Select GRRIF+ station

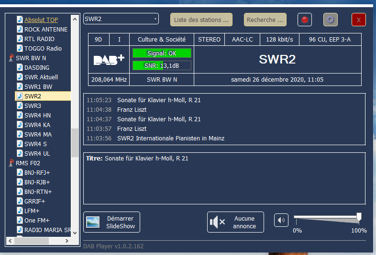pos(34,202)
